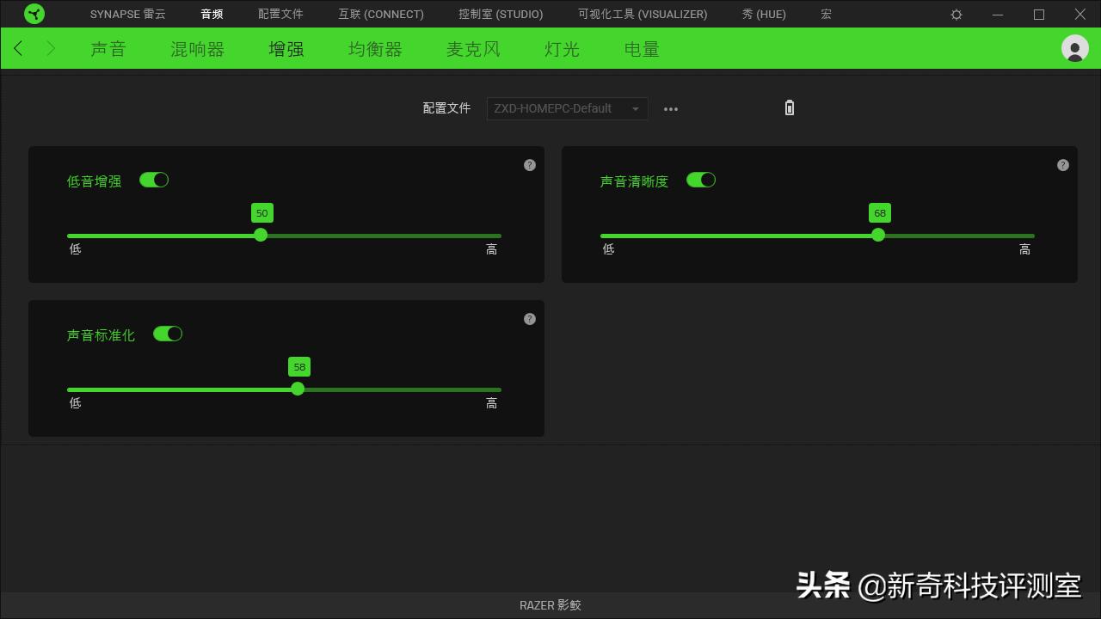This screenshot has height=619, width=1101.
Task: Disable the 低音增强 toggle
Action: [154, 180]
